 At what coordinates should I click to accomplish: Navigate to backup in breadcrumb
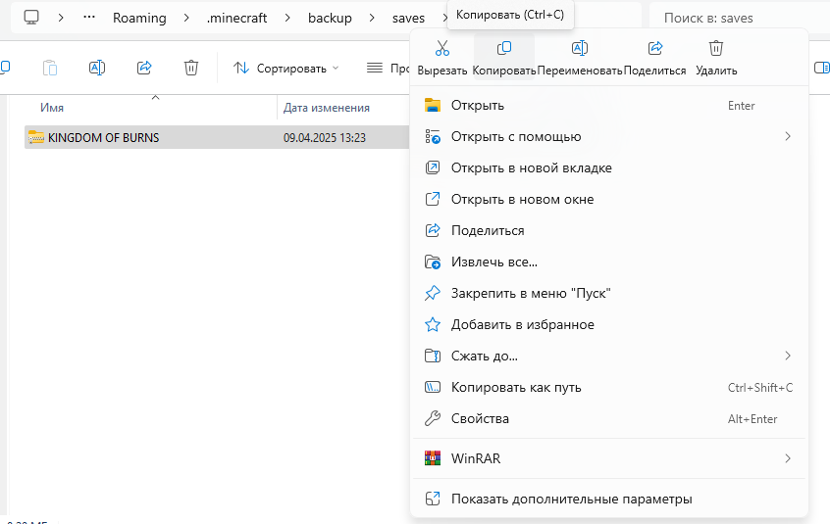pyautogui.click(x=330, y=18)
